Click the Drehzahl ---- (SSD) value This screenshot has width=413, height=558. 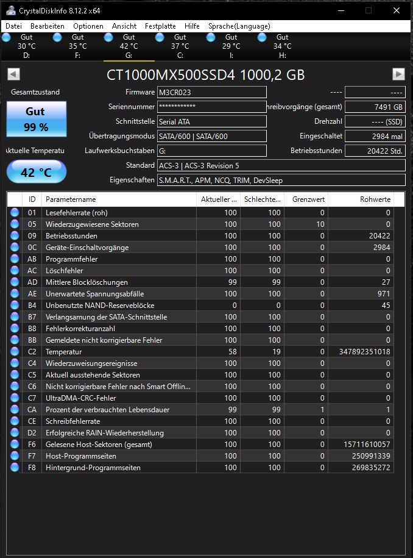[x=375, y=121]
